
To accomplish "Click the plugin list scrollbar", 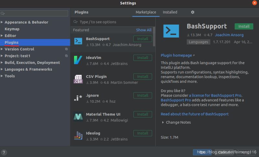I will point(154,37).
